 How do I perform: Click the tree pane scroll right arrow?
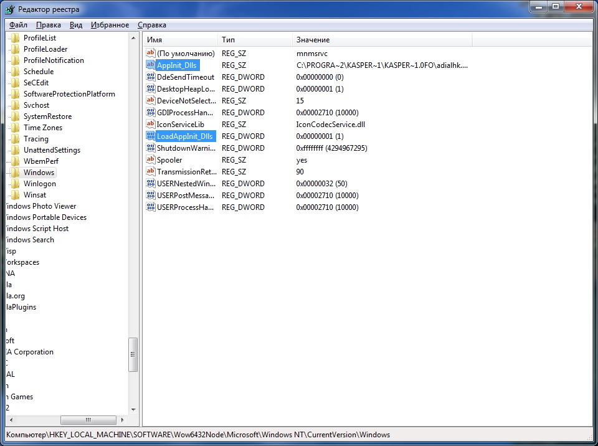pyautogui.click(x=123, y=420)
